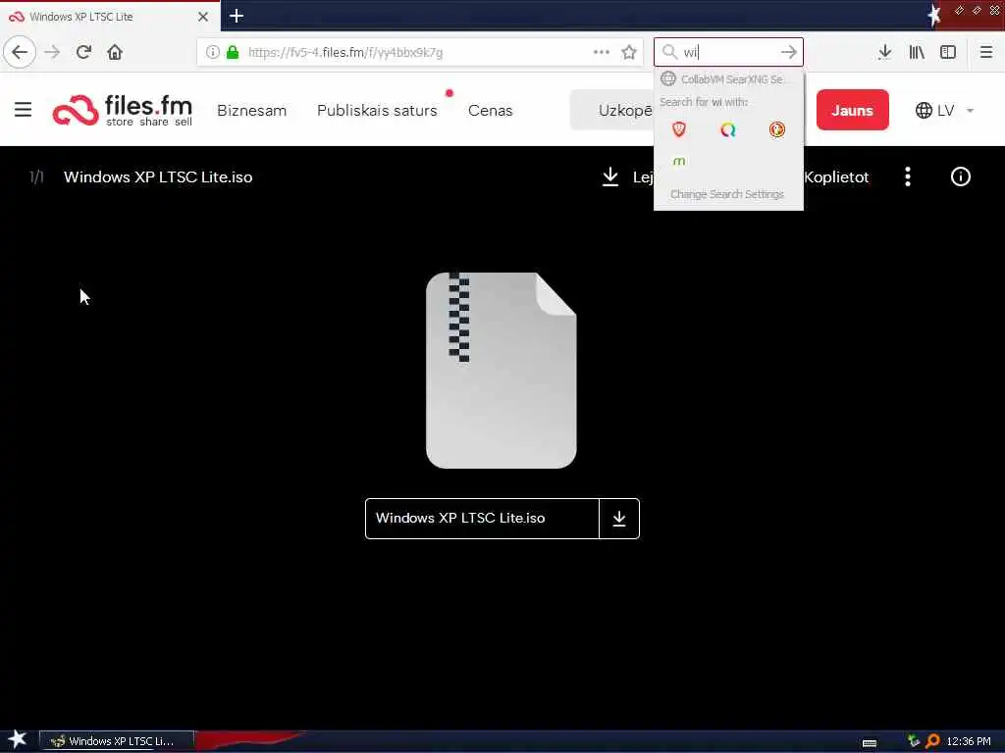
Task: Open the Cenas pricing page
Action: [491, 110]
